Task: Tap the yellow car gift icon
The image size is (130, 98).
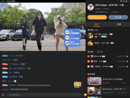Action: 67,32
